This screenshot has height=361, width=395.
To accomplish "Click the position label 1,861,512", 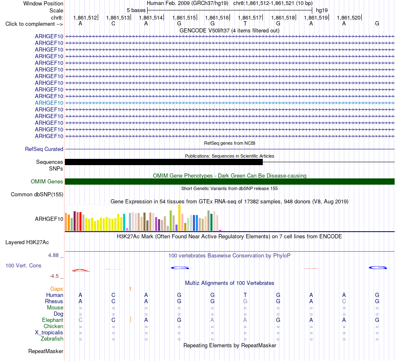I will point(85,17).
